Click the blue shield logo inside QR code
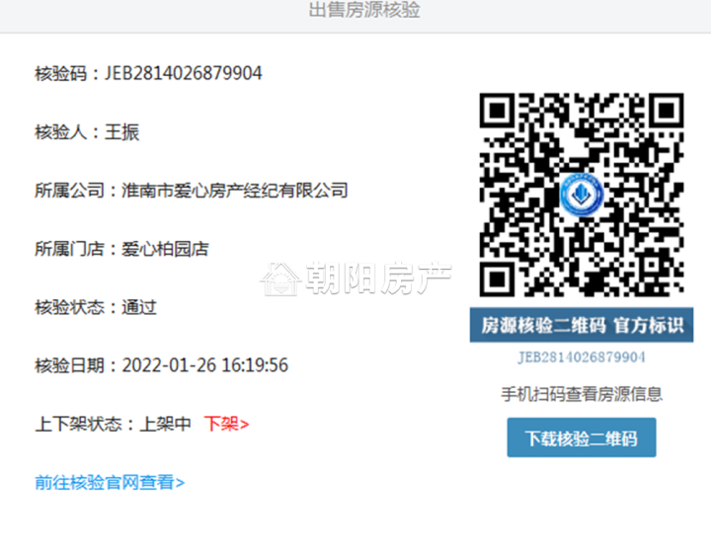Image resolution: width=711 pixels, height=558 pixels. click(x=581, y=195)
